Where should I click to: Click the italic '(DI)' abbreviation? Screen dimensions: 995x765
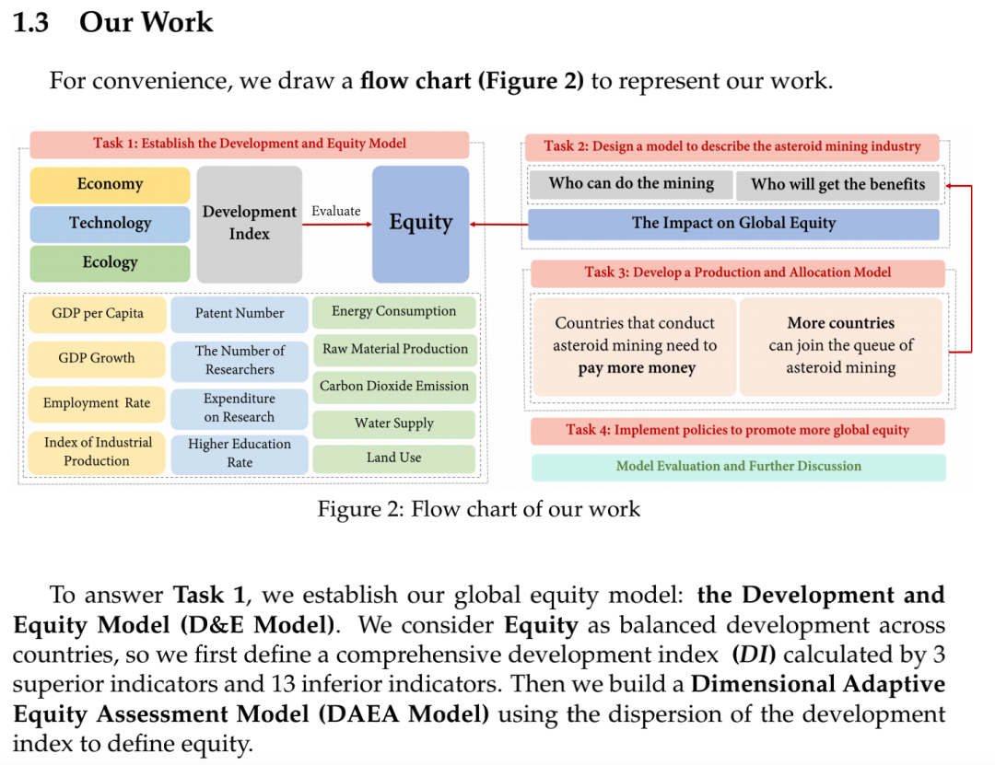click(x=754, y=655)
